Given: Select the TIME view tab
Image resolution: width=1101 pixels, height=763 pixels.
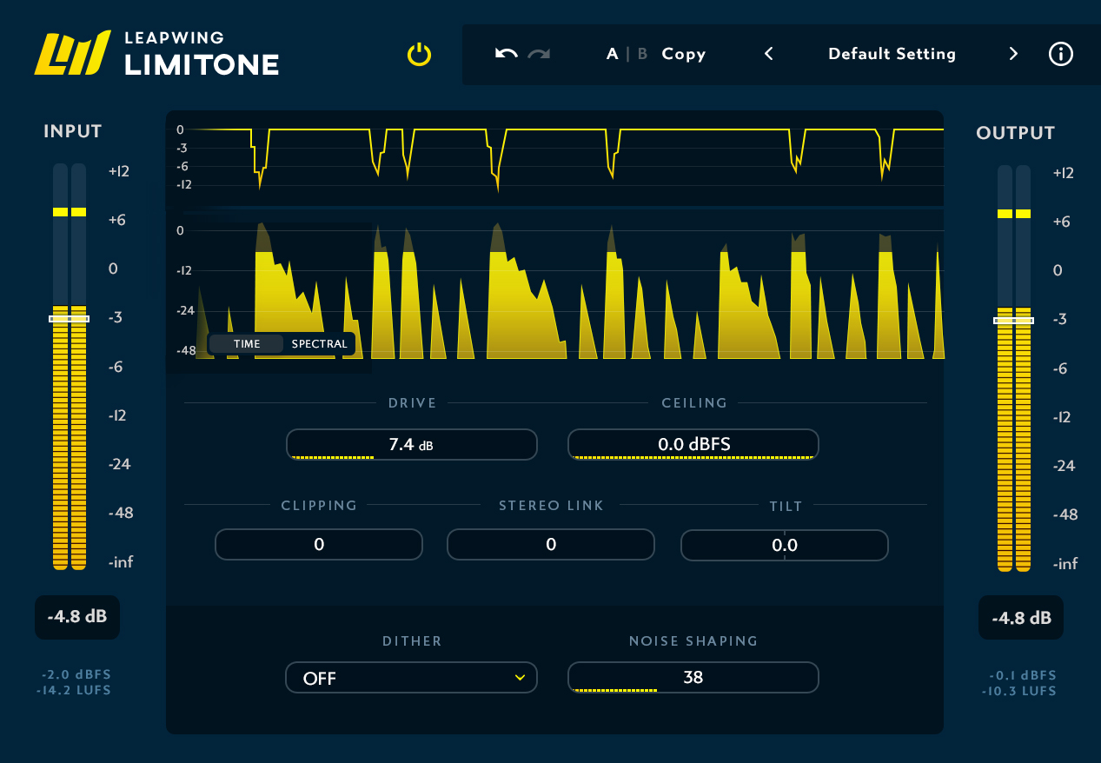Looking at the screenshot, I should [x=245, y=343].
